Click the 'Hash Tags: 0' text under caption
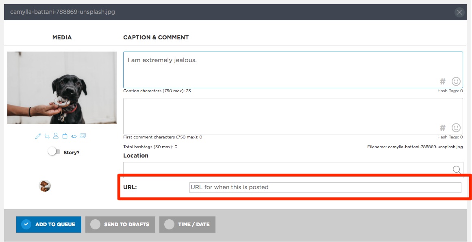The height and width of the screenshot is (242, 472). 450,91
